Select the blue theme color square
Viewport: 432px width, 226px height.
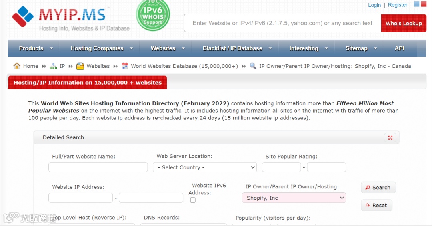coord(416,4)
